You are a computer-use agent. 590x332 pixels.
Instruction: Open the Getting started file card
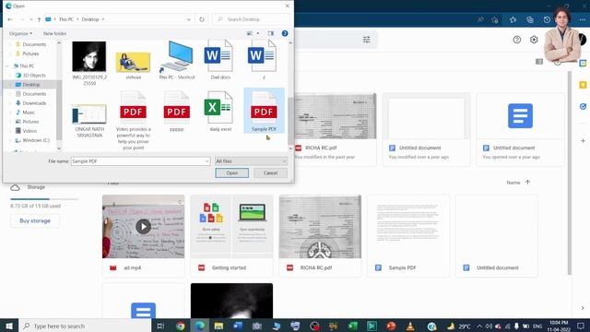click(x=231, y=236)
